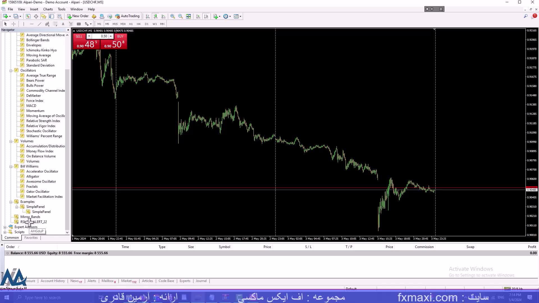Open the trade volume dropdown arrow

[89, 36]
